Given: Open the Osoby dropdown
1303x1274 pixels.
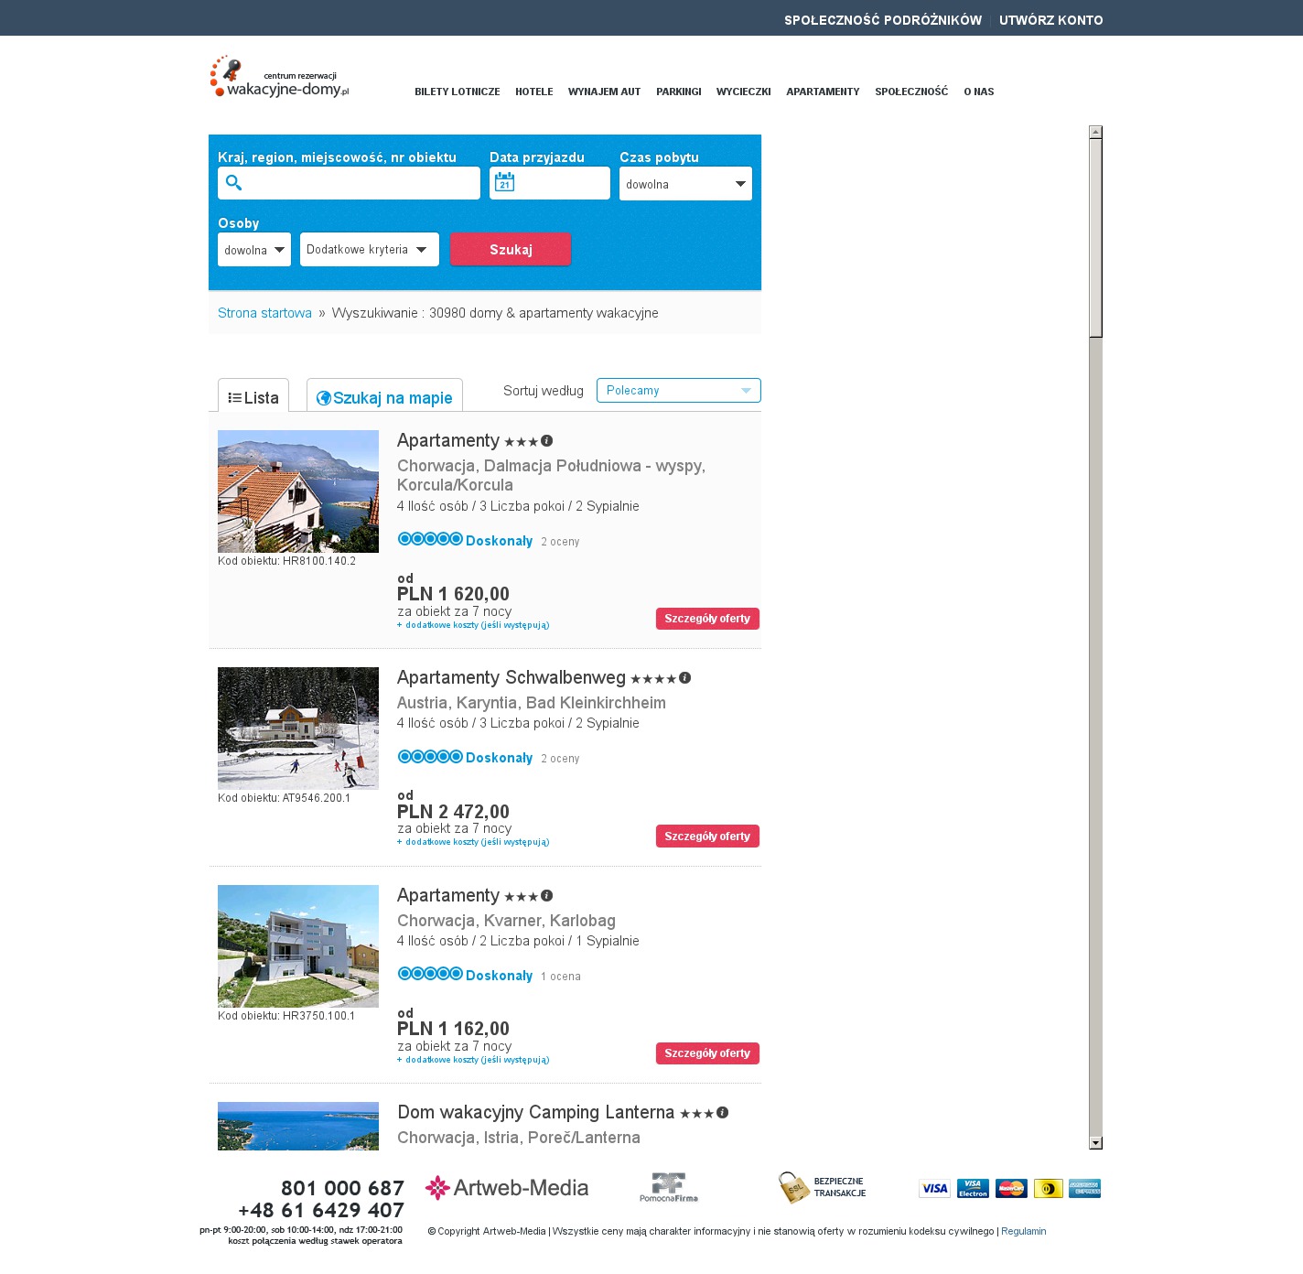Looking at the screenshot, I should point(254,249).
